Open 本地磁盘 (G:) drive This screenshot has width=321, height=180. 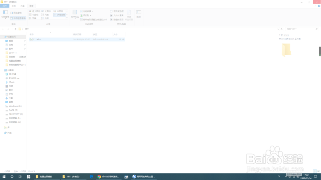(13, 122)
